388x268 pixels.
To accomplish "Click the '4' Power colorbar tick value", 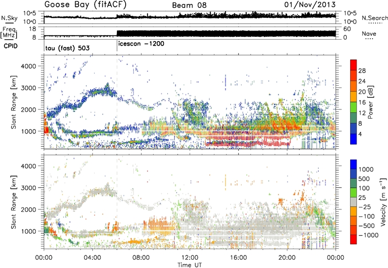I will click(360, 134).
